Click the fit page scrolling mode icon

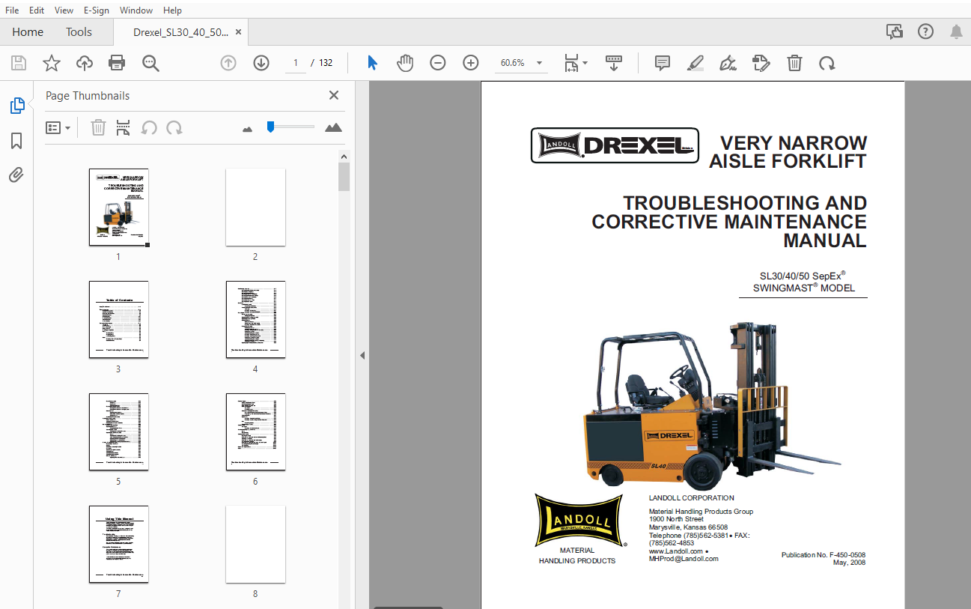coord(572,63)
